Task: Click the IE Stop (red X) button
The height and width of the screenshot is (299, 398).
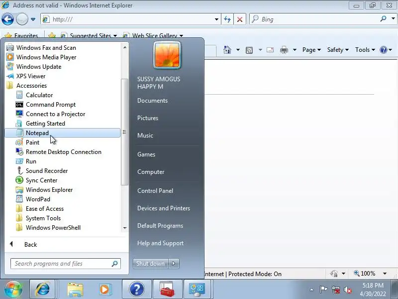Action: pos(240,19)
